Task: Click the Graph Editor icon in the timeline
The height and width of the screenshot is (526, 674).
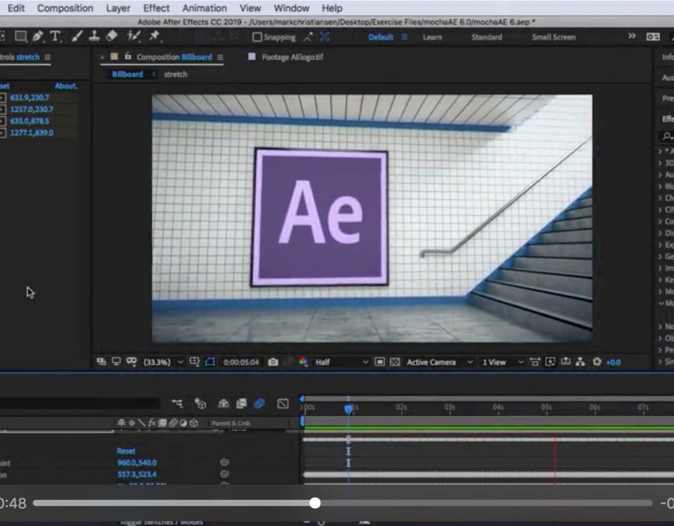Action: tap(283, 403)
